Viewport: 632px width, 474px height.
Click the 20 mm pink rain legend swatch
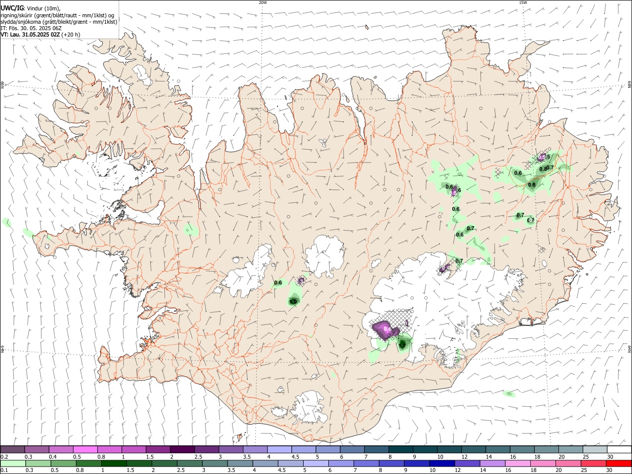569,463
